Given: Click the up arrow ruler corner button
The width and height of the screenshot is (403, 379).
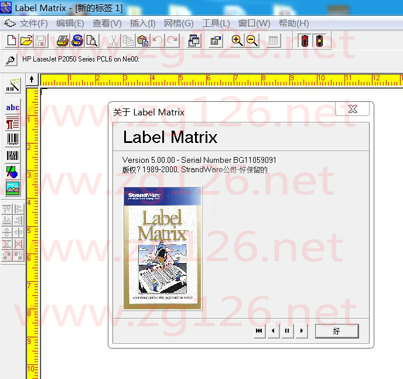Looking at the screenshot, I should click(x=32, y=80).
